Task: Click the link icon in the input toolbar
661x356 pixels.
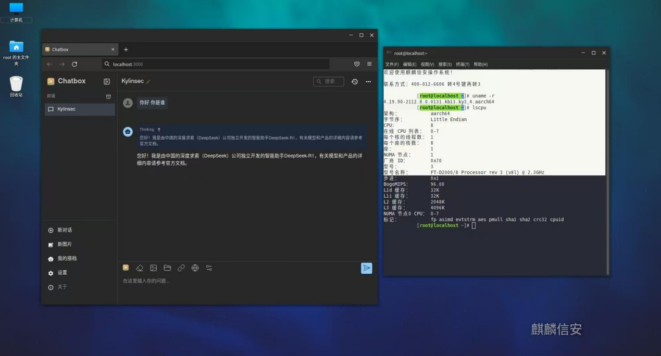Action: pos(181,268)
